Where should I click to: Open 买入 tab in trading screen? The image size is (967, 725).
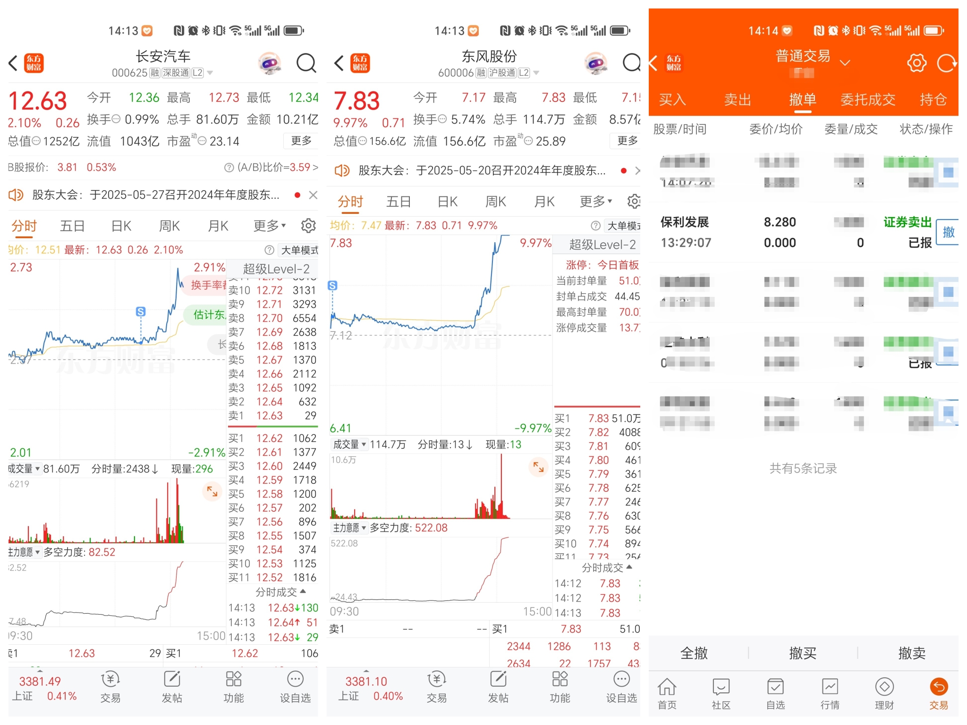[672, 100]
